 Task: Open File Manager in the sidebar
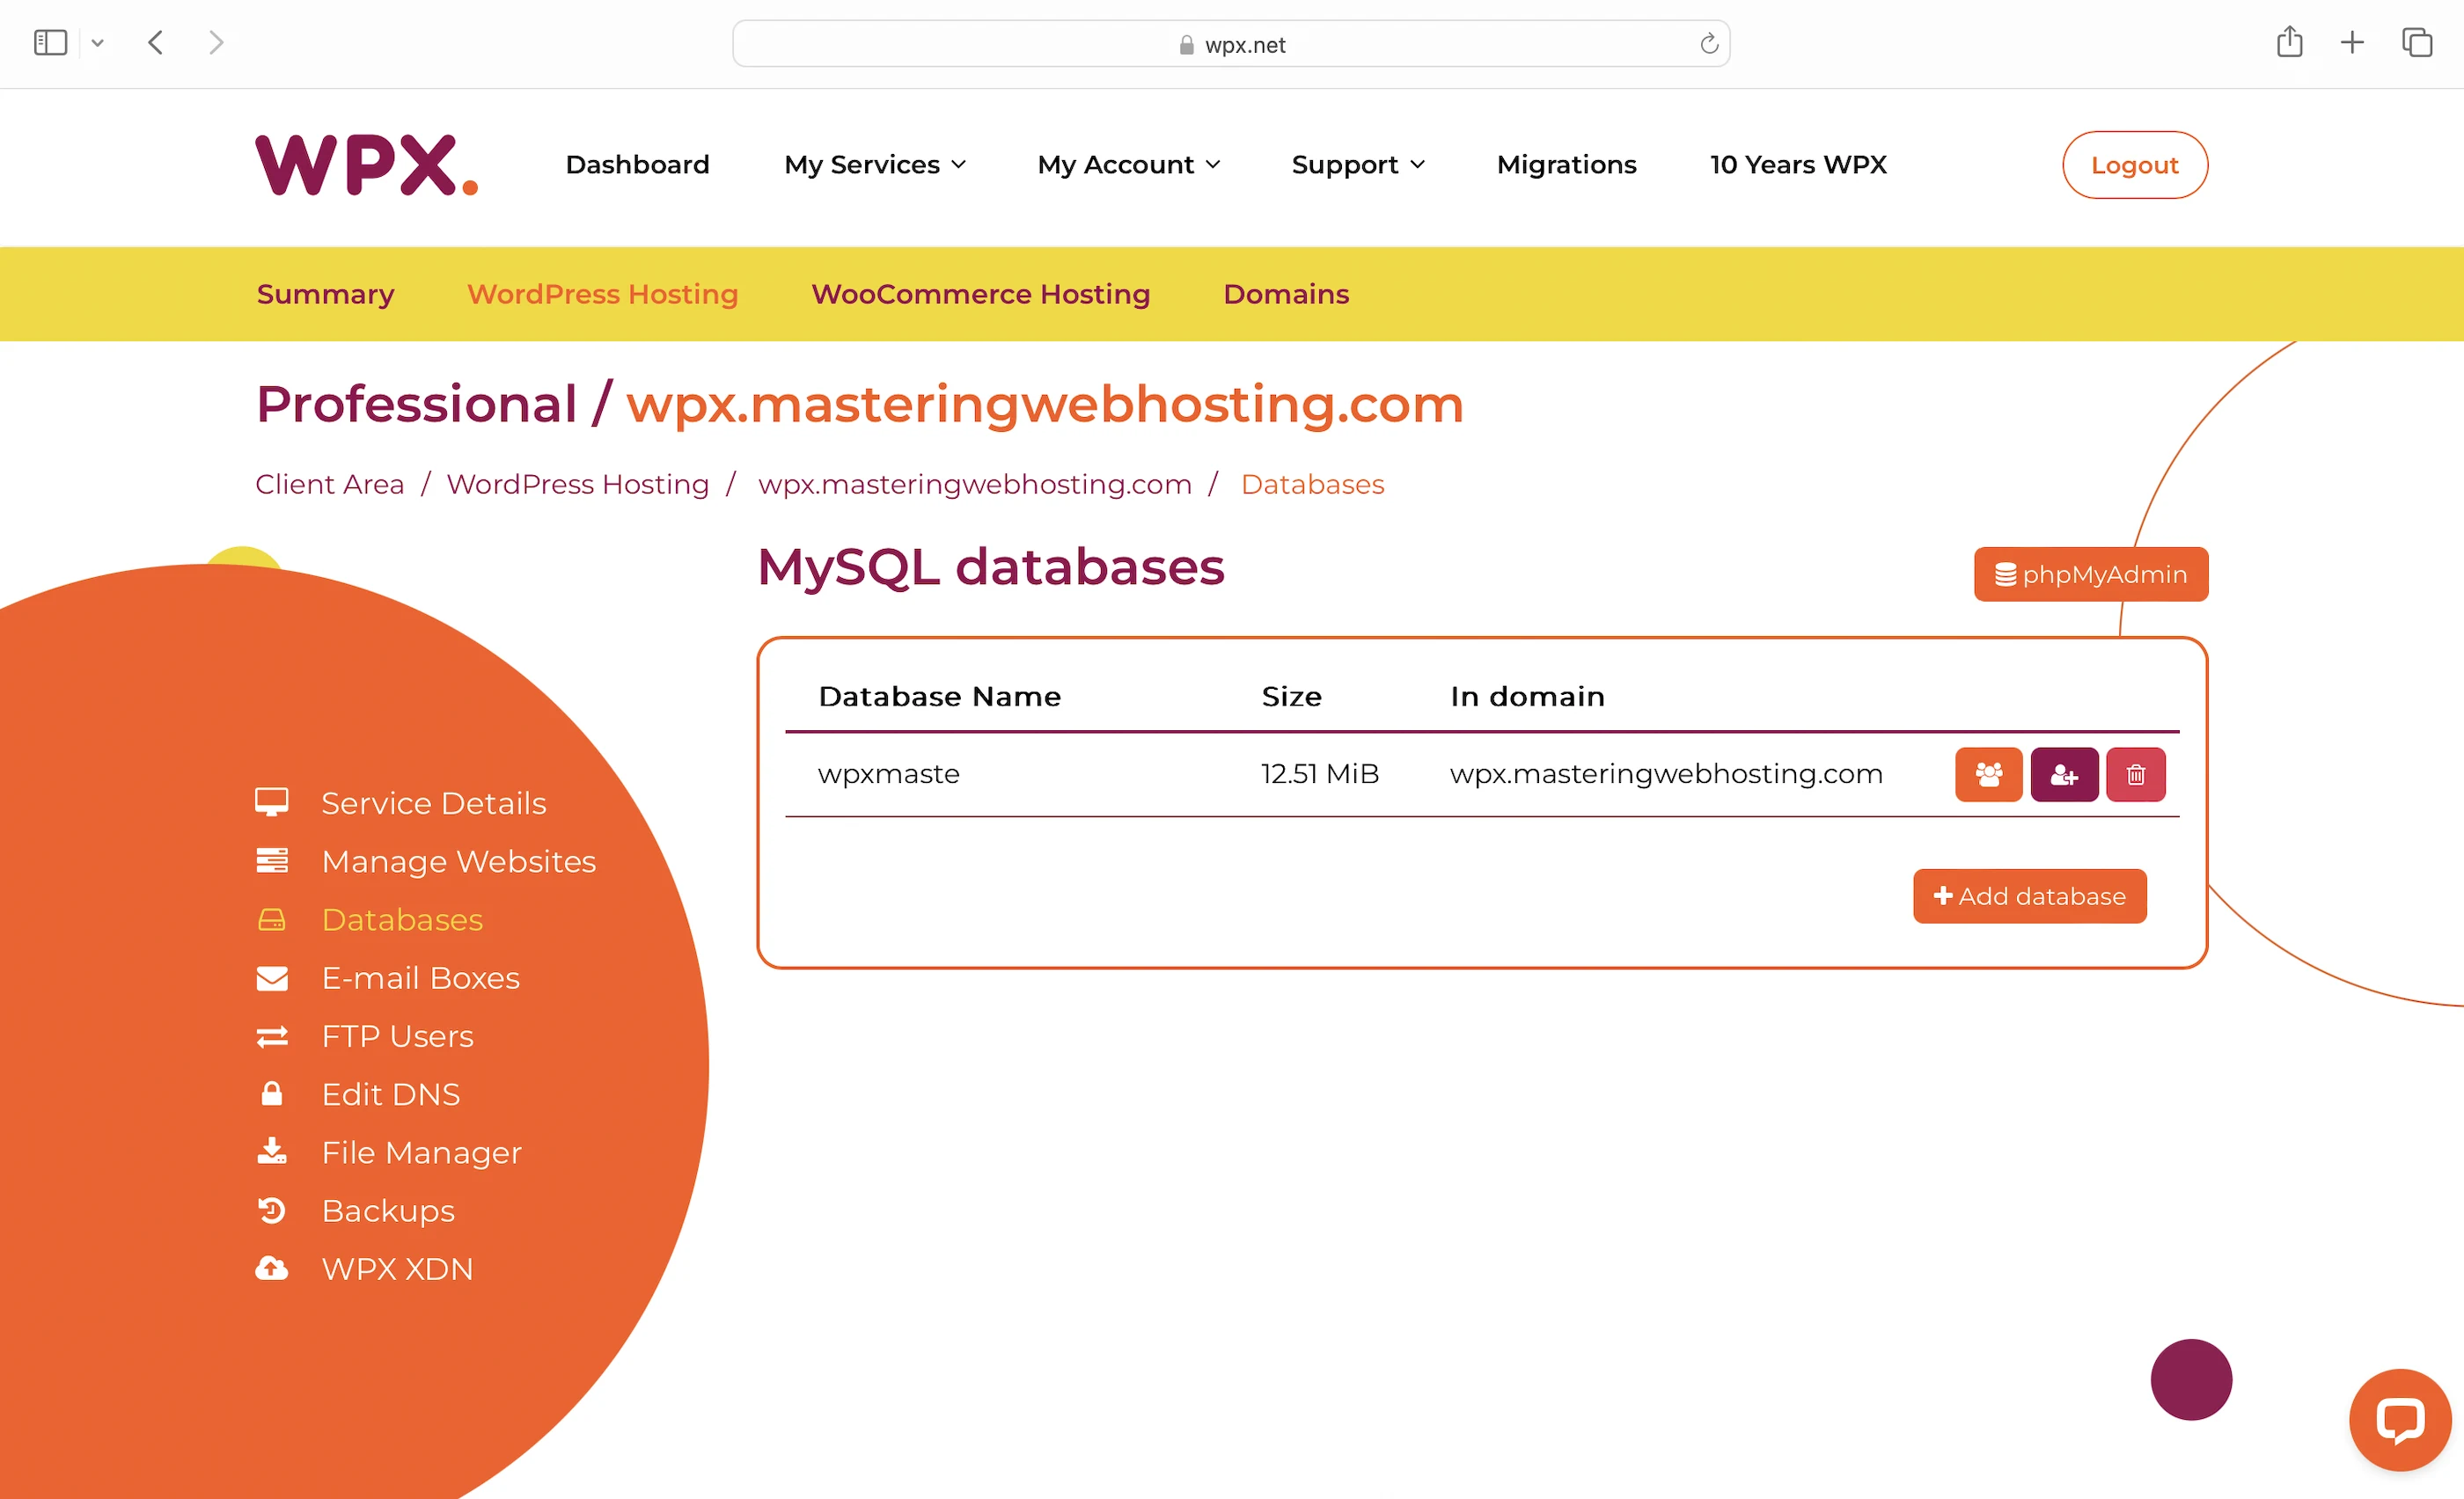pyautogui.click(x=421, y=1152)
